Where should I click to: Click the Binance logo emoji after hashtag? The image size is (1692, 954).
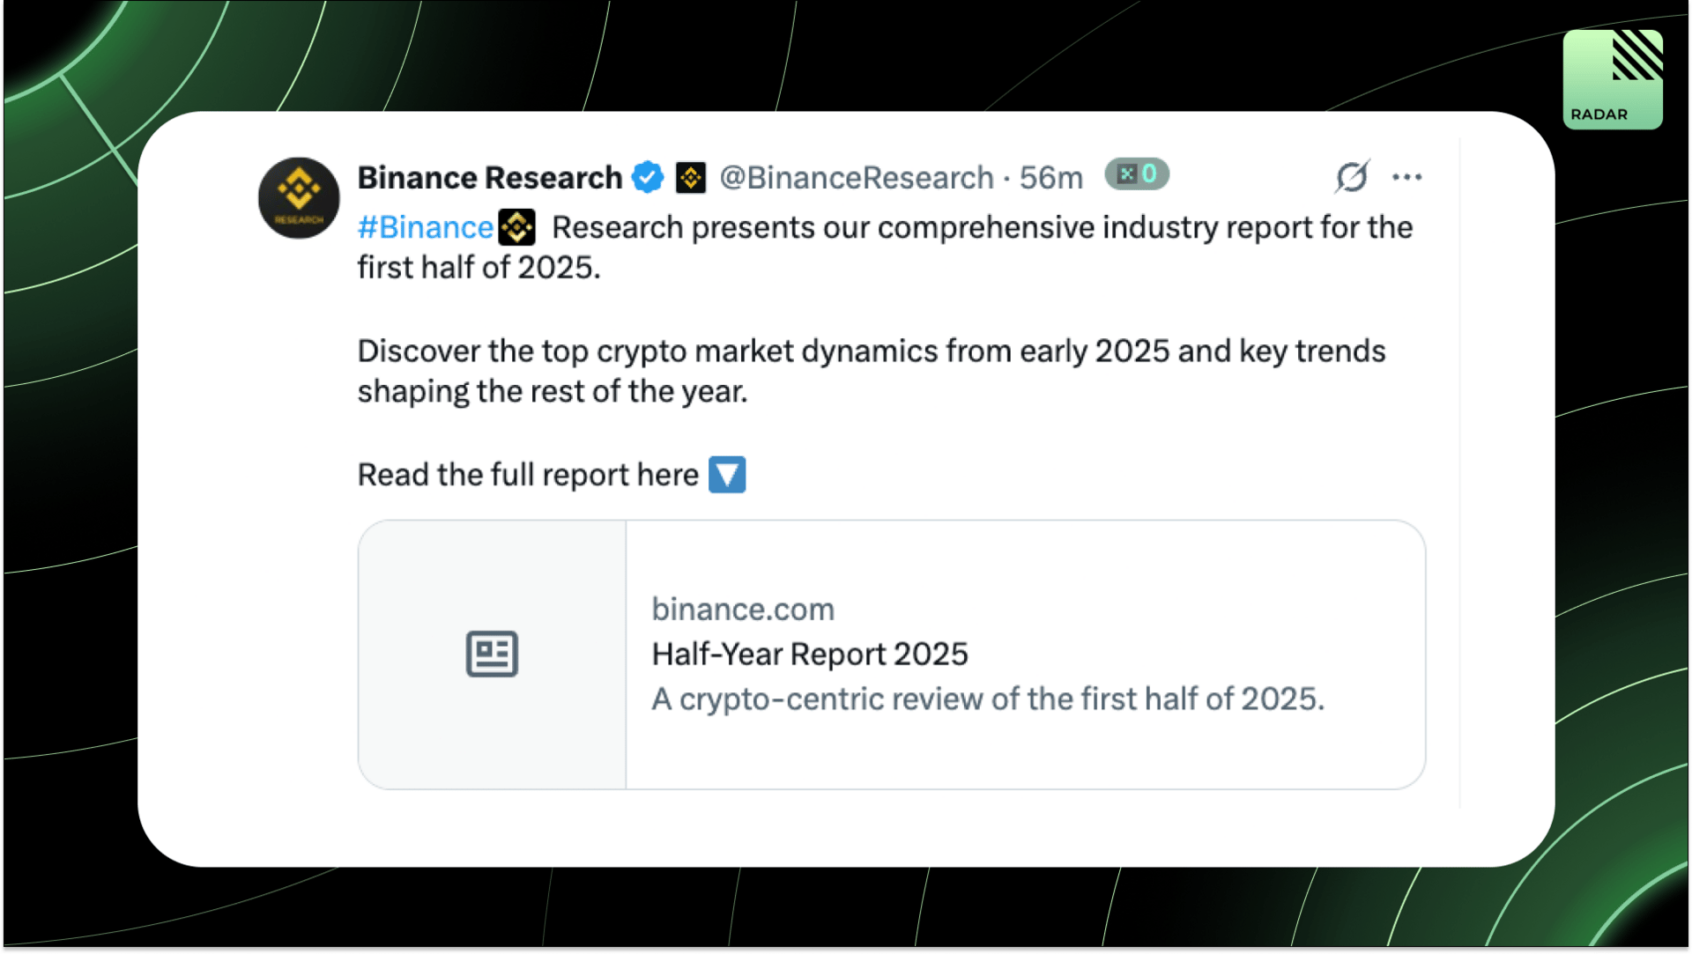coord(517,227)
